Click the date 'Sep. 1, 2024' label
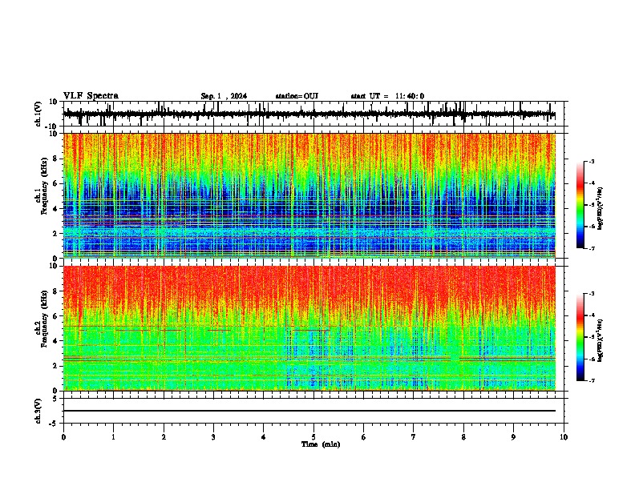The height and width of the screenshot is (490, 635). 224,96
